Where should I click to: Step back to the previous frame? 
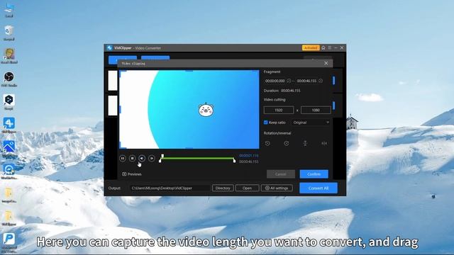click(142, 158)
